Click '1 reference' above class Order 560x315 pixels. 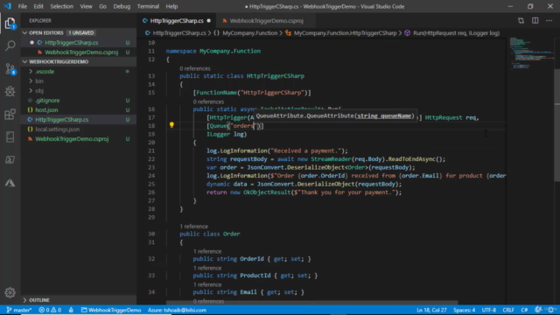tap(194, 227)
